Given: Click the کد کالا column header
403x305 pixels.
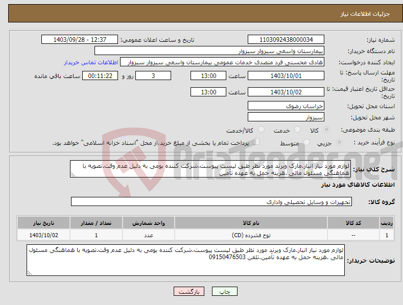Looking at the screenshot, I should [x=353, y=223].
